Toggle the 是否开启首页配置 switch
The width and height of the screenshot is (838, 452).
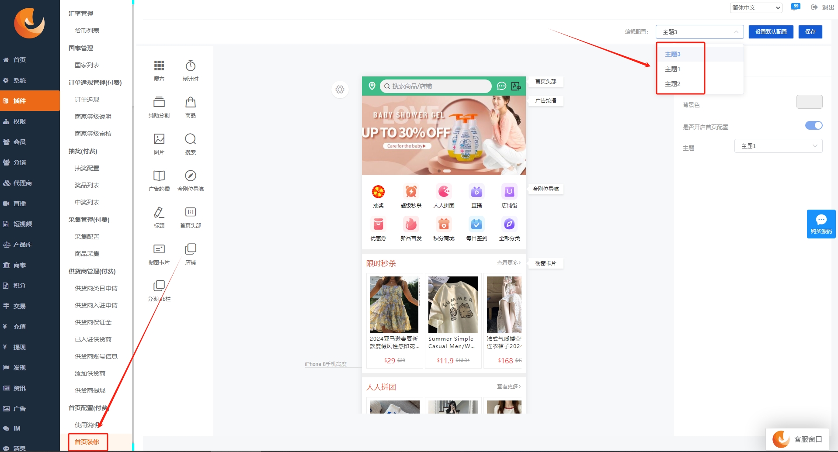tap(814, 126)
